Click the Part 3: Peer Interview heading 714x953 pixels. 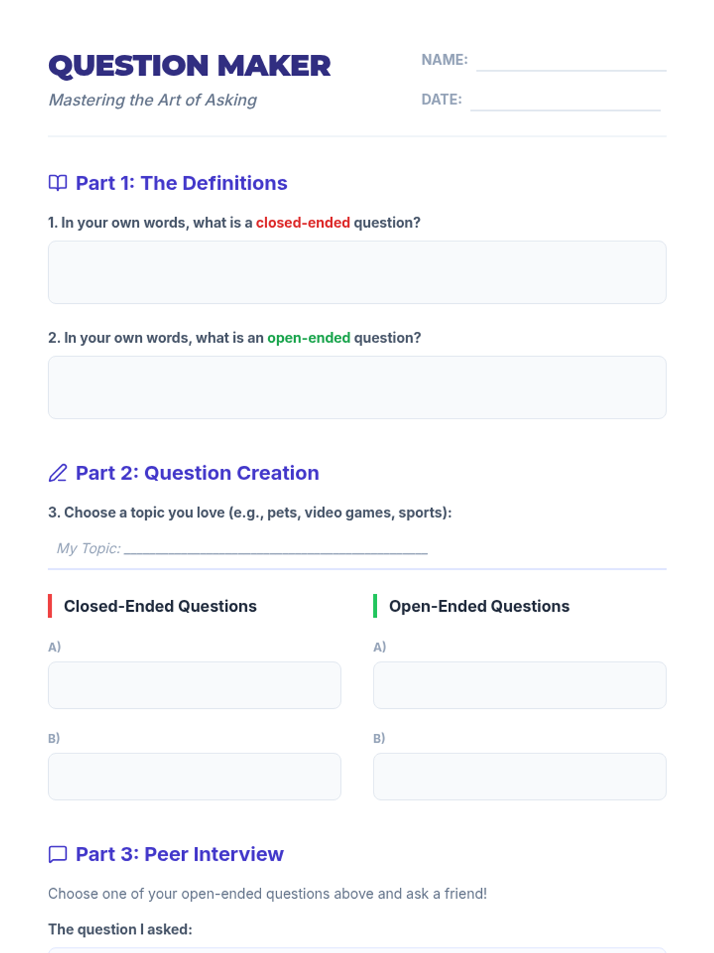[179, 854]
